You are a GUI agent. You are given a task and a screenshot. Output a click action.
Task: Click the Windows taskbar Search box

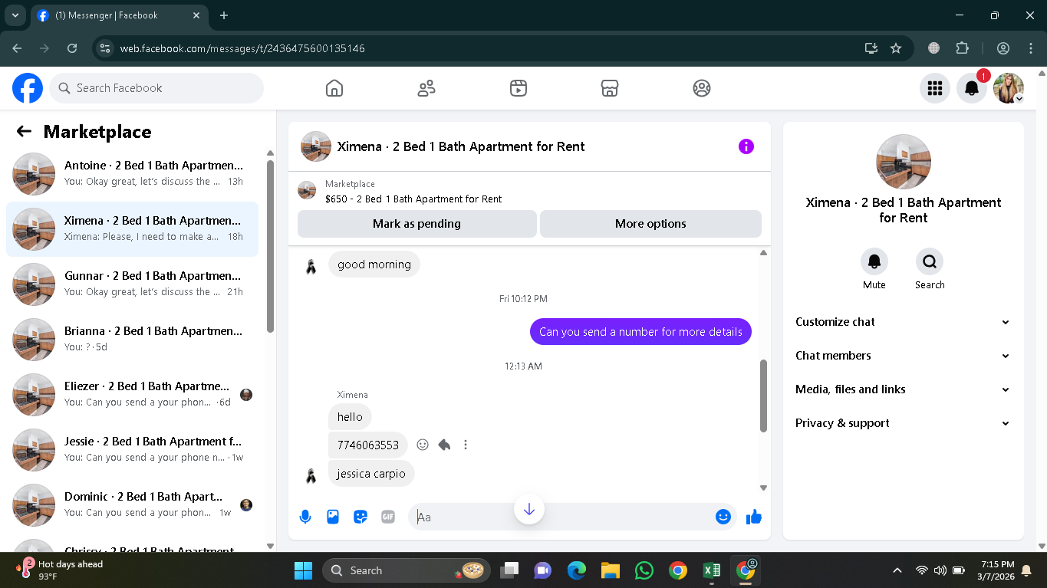pos(407,570)
